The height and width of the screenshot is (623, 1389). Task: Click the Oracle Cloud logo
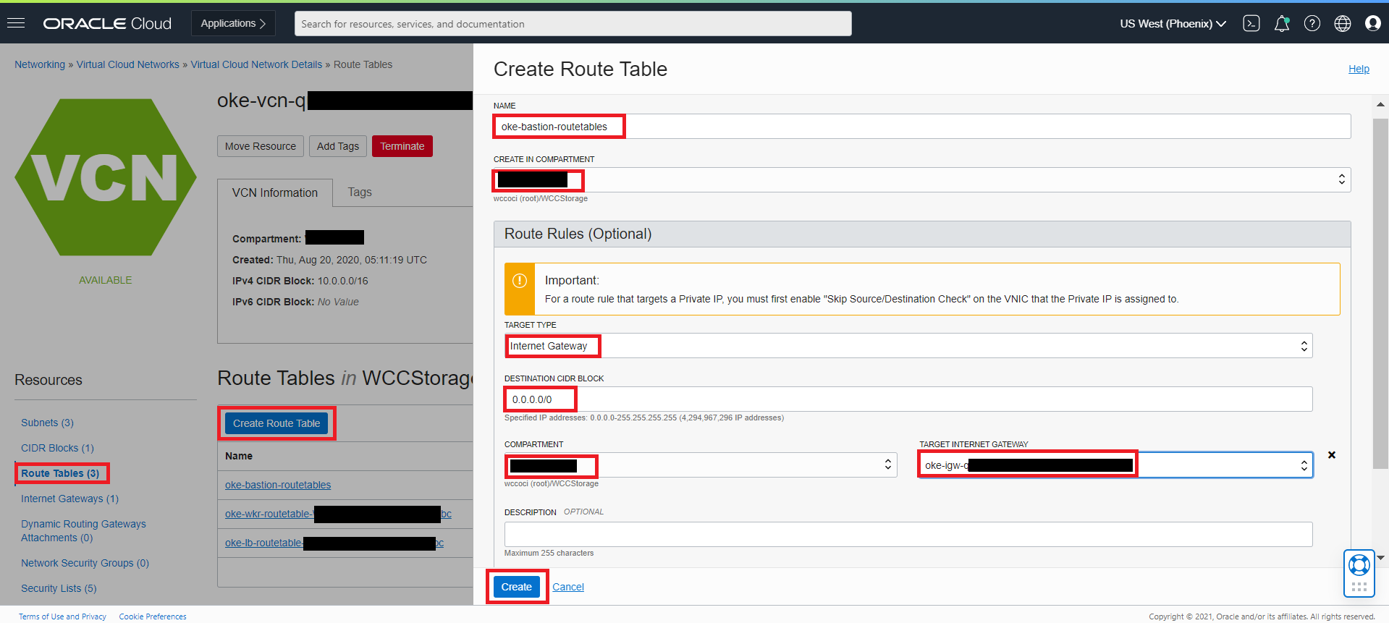point(107,23)
